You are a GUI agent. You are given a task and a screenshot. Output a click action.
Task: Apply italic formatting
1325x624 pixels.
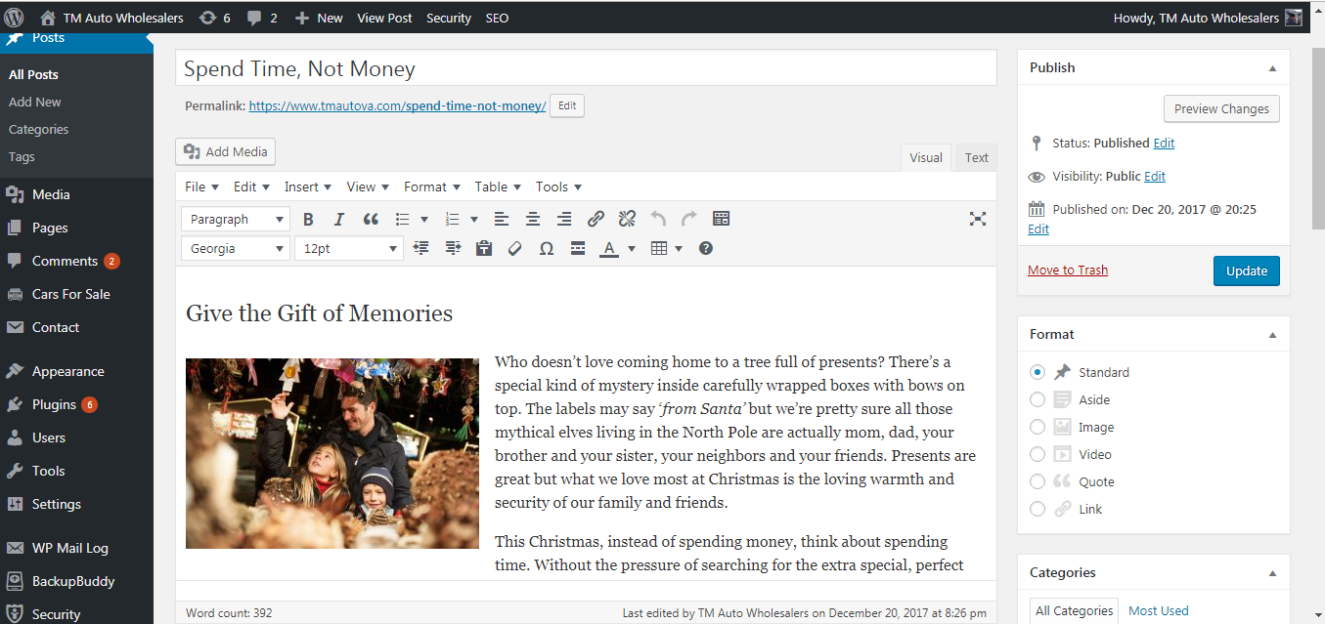click(x=339, y=219)
